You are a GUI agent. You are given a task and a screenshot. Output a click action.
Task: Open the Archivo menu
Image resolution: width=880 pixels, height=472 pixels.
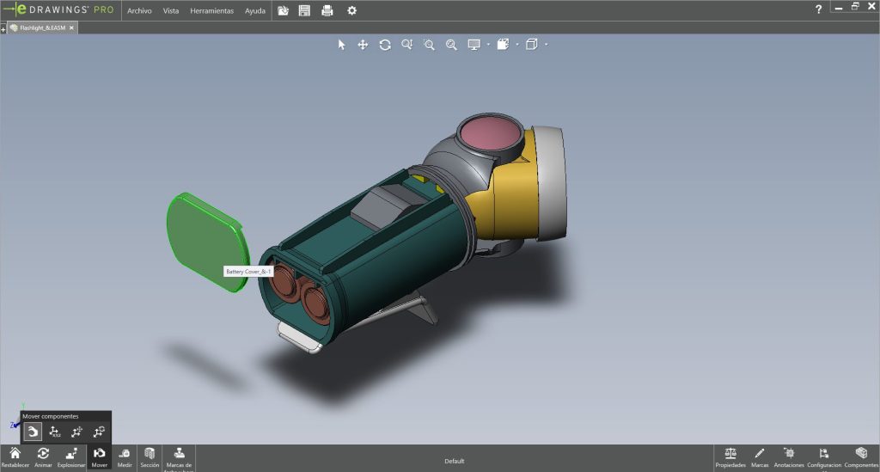click(139, 10)
